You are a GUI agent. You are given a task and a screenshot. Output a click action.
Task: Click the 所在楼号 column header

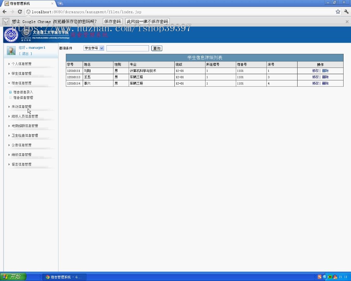(220, 64)
